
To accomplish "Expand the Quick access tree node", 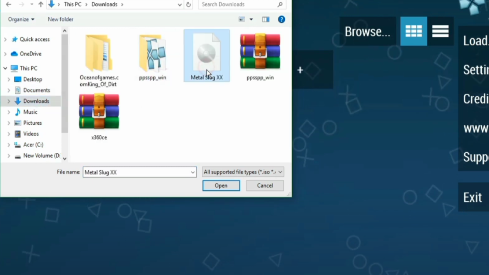I will pyautogui.click(x=5, y=40).
